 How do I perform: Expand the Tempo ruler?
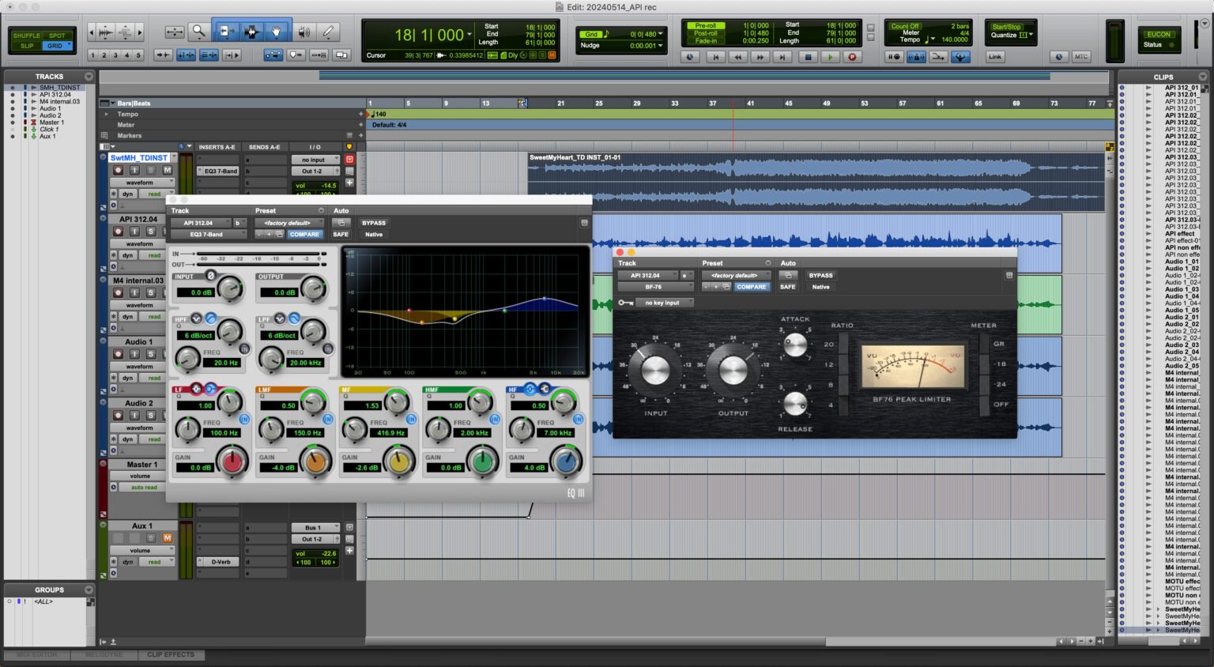[x=107, y=114]
